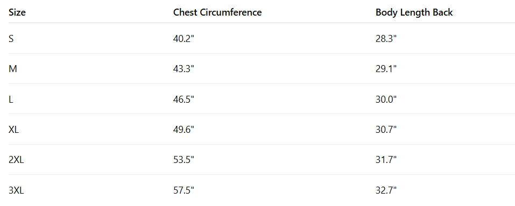Click the Body Length Back header
Viewport: 515px width, 206px height.
tap(414, 12)
